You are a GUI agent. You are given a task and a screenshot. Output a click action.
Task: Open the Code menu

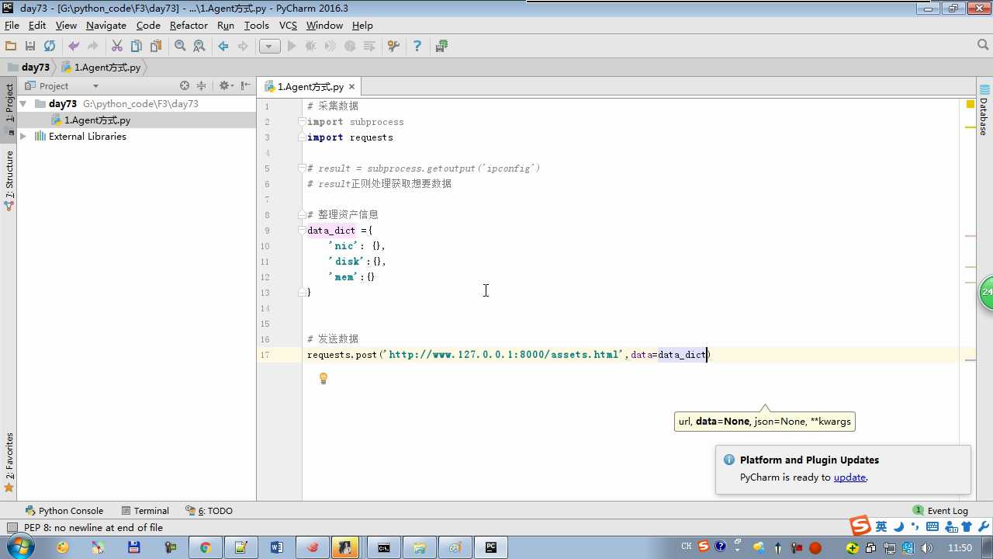pos(148,25)
